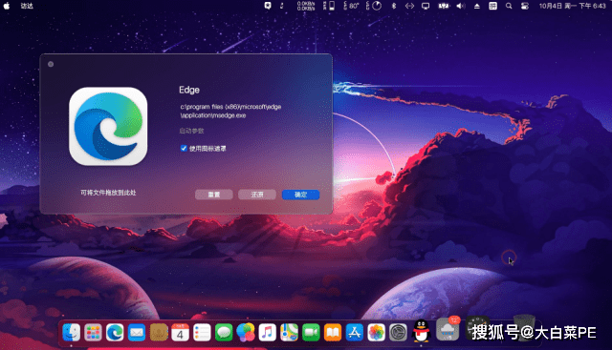Viewport: 612px width, 350px height.
Task: Click the volume speaker icon in the menu bar
Action: coord(461,6)
